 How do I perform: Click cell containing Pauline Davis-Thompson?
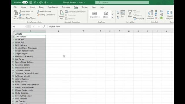[30, 48]
